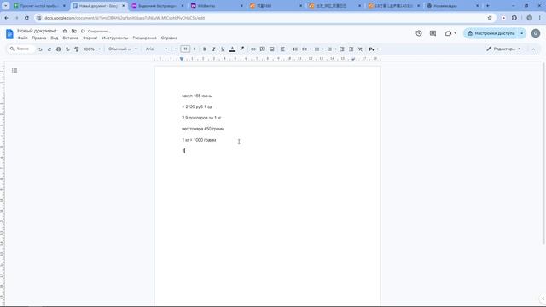Click the menu search box Меню
Viewport: 546px width, 307px height.
click(x=21, y=49)
